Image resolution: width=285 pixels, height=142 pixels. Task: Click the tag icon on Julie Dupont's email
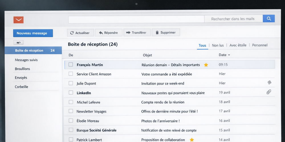point(269,83)
